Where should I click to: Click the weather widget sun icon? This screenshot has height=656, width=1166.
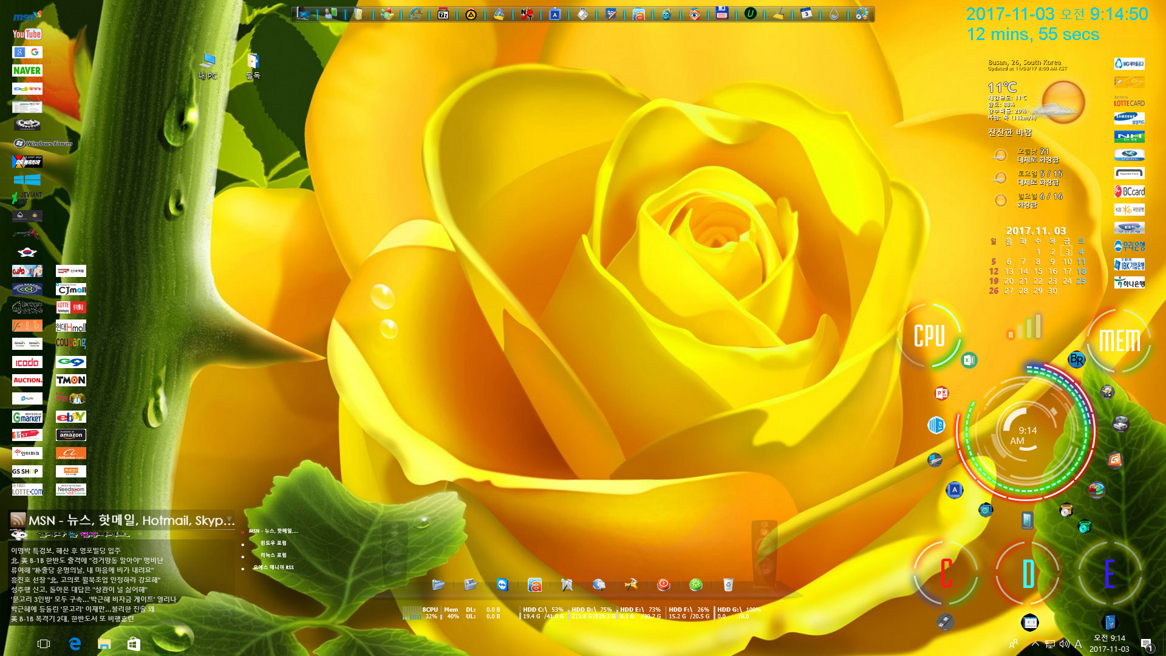tap(1063, 101)
